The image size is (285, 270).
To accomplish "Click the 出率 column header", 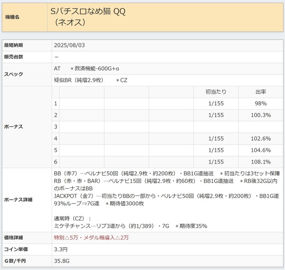I will point(261,92).
